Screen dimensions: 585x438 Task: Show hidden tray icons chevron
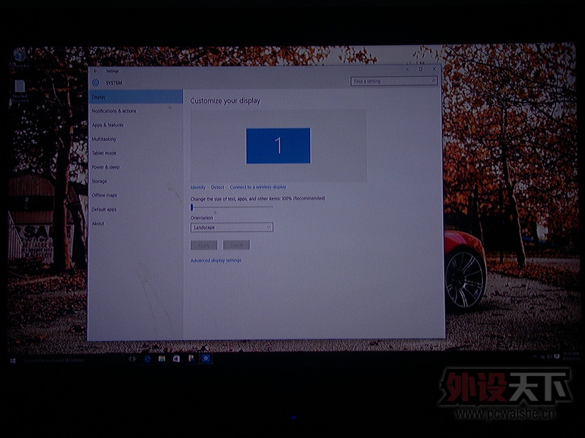535,356
